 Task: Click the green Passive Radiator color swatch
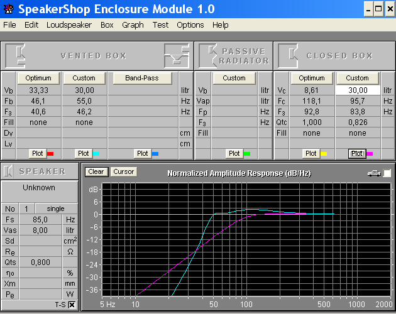pos(247,154)
